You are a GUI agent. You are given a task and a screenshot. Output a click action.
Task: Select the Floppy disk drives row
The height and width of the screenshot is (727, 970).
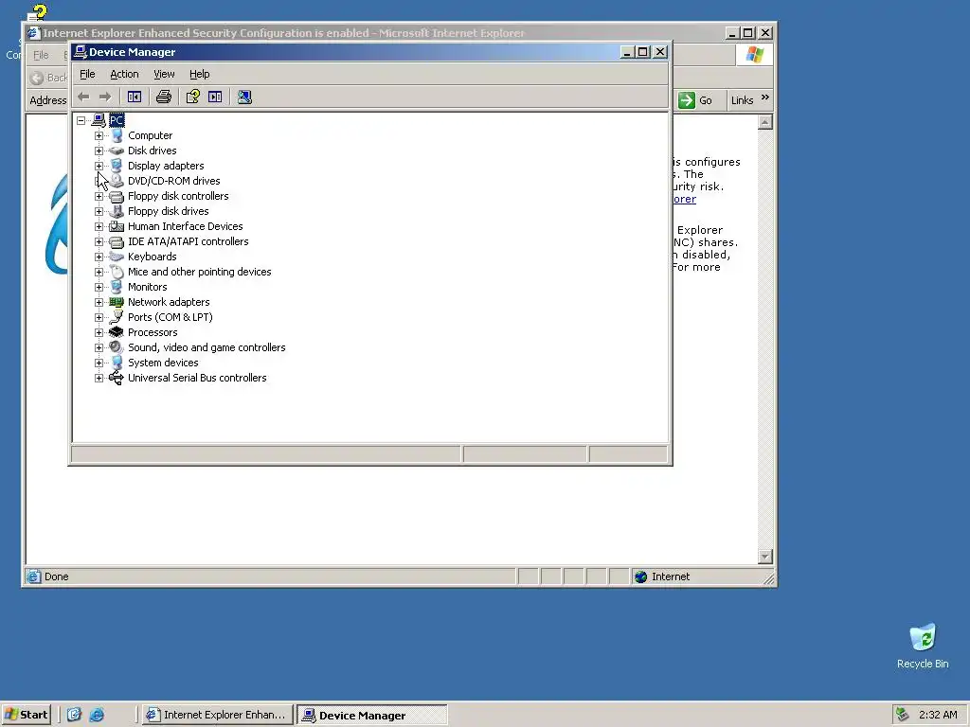click(x=169, y=211)
